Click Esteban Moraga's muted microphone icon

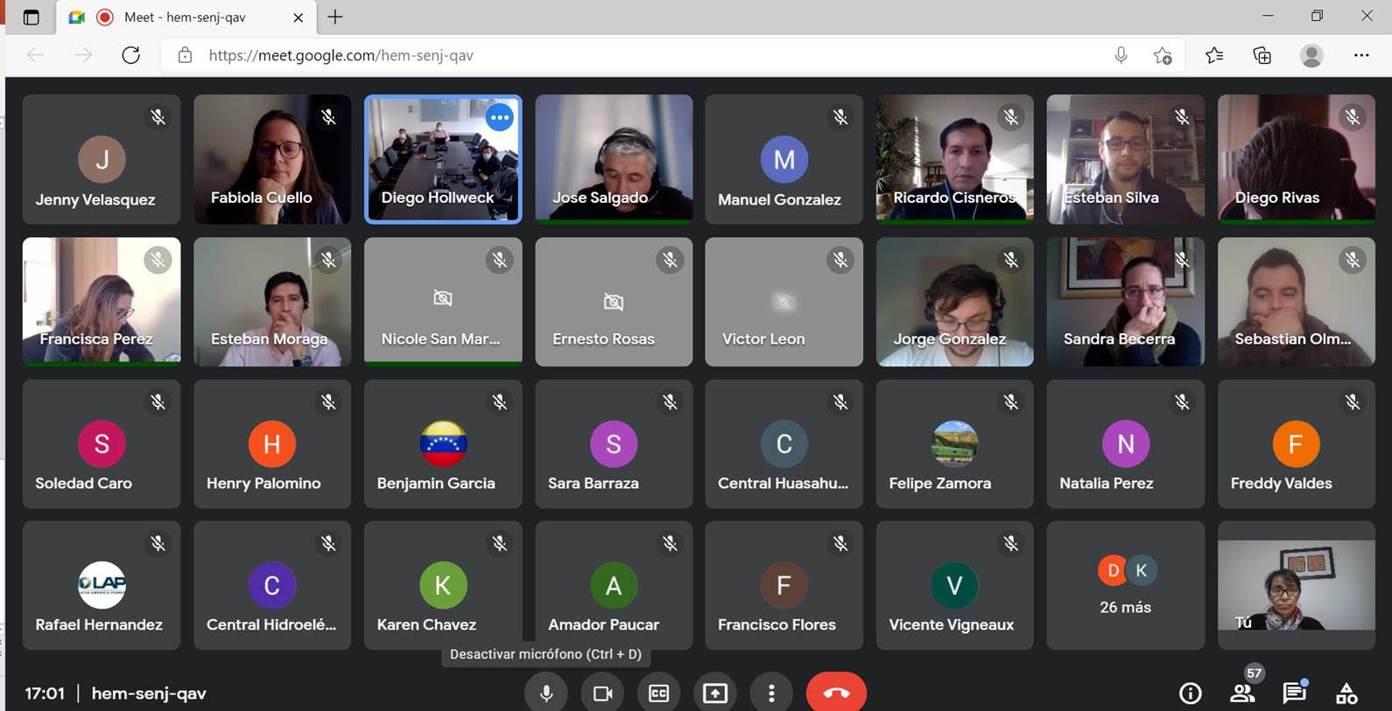click(328, 260)
